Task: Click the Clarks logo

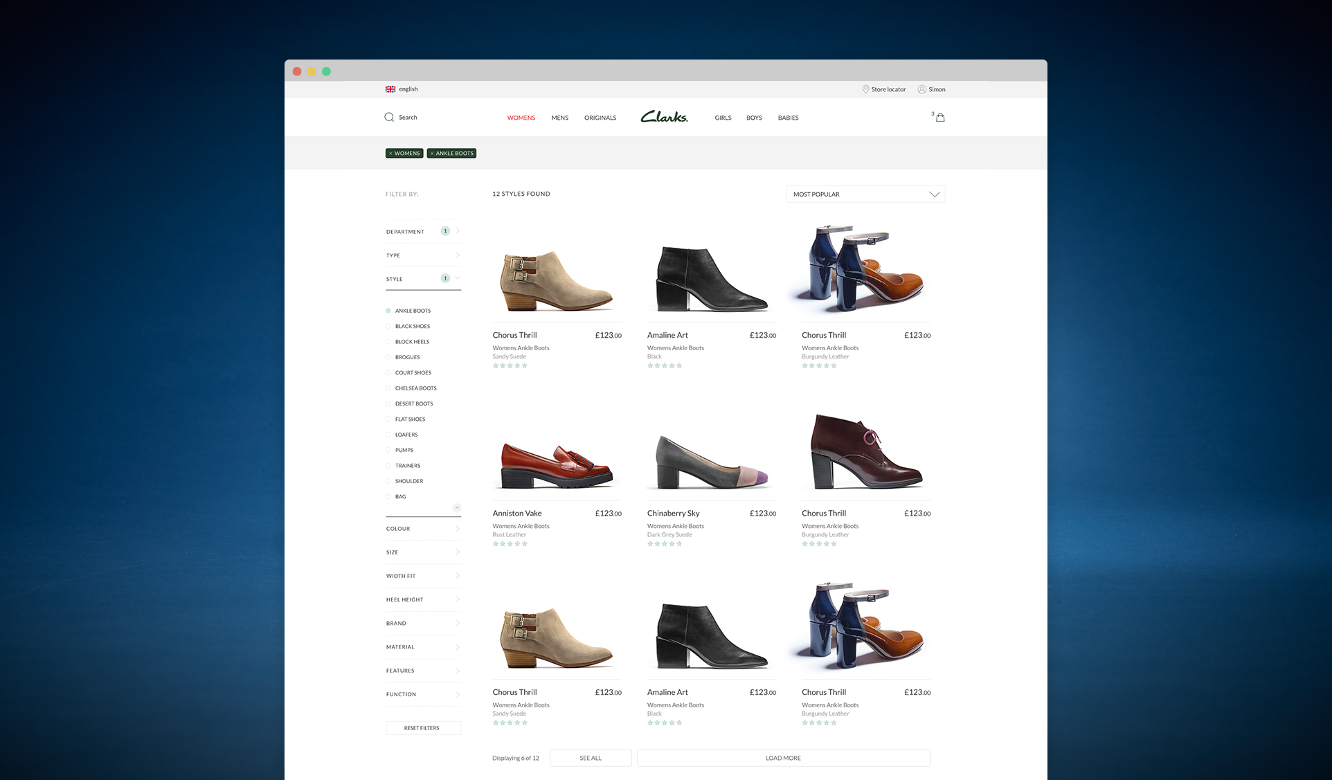Action: coord(664,117)
